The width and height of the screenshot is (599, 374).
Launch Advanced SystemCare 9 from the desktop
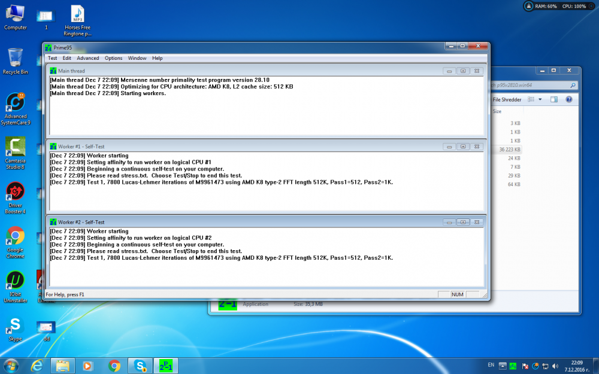pyautogui.click(x=16, y=109)
